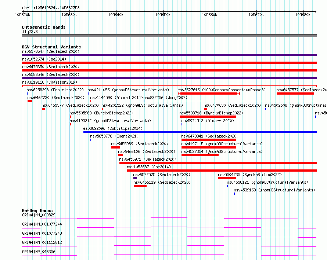Click nsv6456971 (Sedlazeck2020) label
This screenshot has width=327, height=260.
pos(148,159)
